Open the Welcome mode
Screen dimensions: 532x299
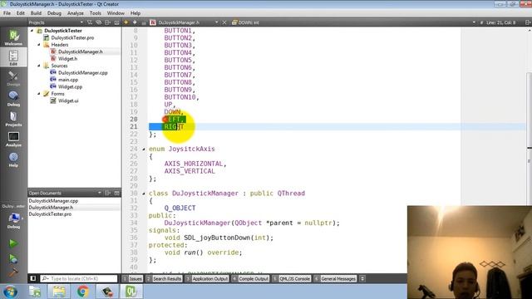click(13, 37)
